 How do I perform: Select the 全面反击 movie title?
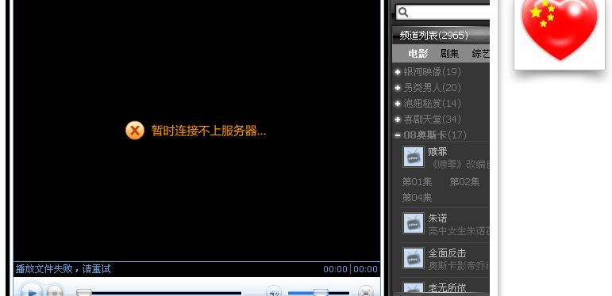(x=447, y=253)
